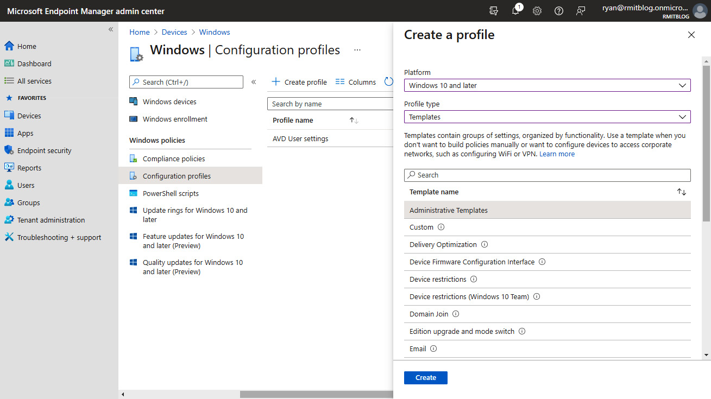Click the Search by name field
Image resolution: width=711 pixels, height=399 pixels.
330,104
